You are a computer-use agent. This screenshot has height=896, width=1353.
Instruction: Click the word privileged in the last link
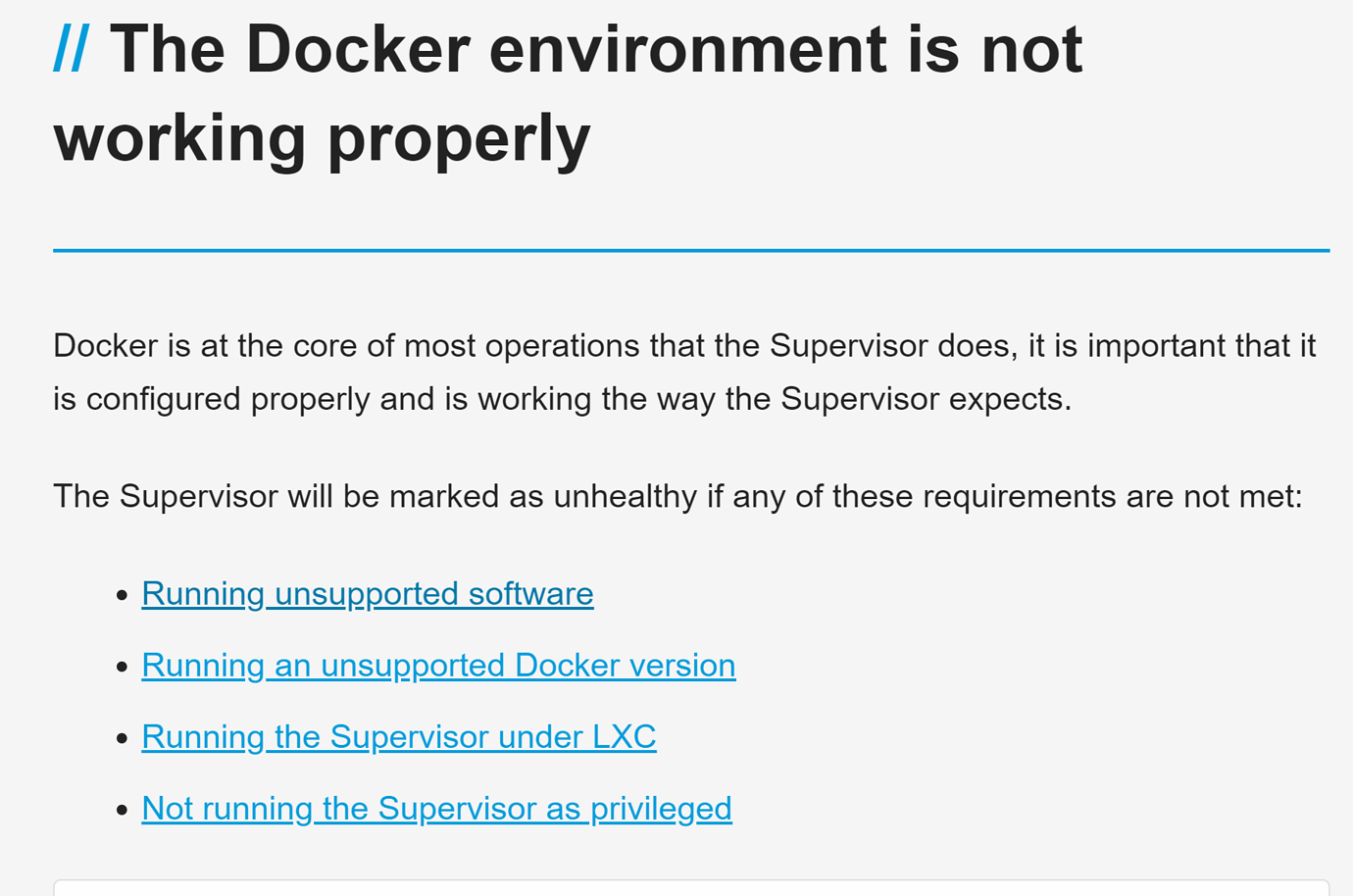[x=661, y=809]
